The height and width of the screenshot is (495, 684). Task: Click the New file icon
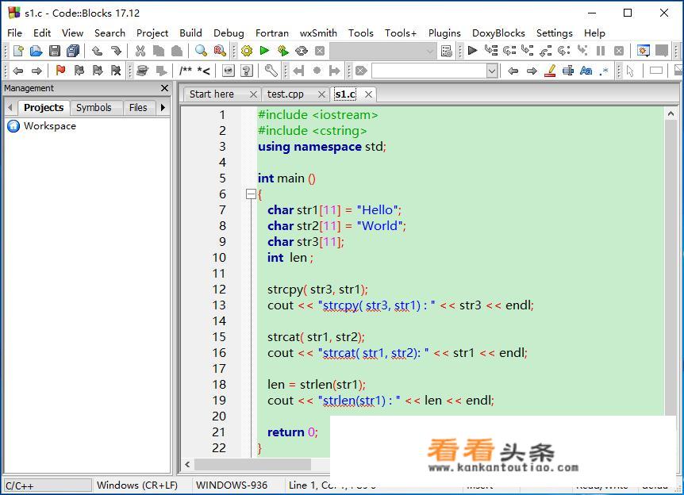[18, 51]
